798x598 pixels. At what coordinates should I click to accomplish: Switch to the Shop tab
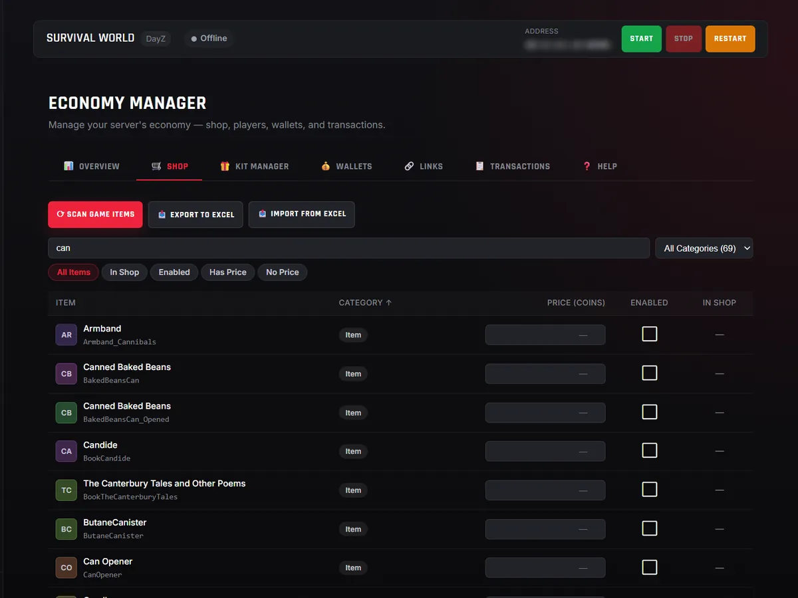[170, 166]
